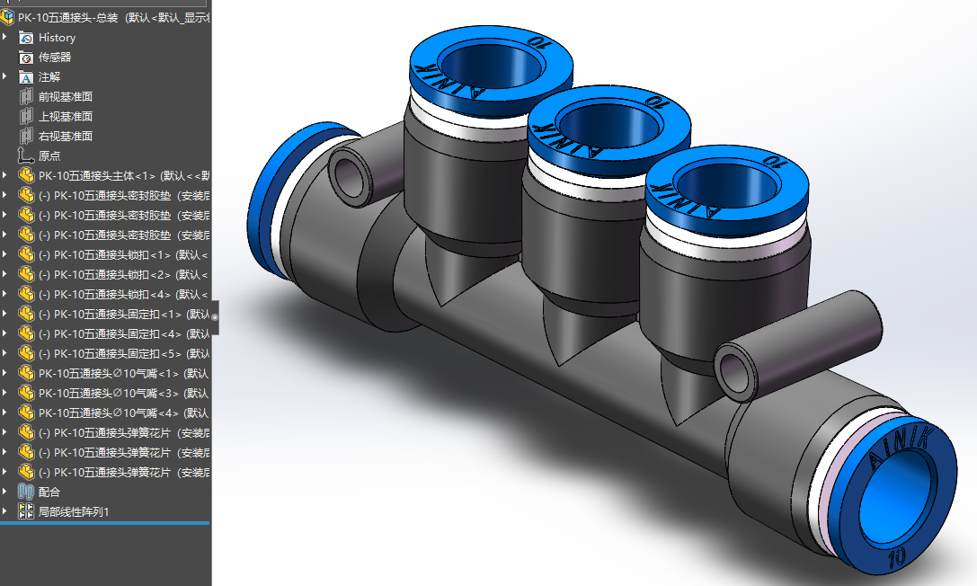Select the 上视基准面 label
The image size is (977, 586).
66,117
